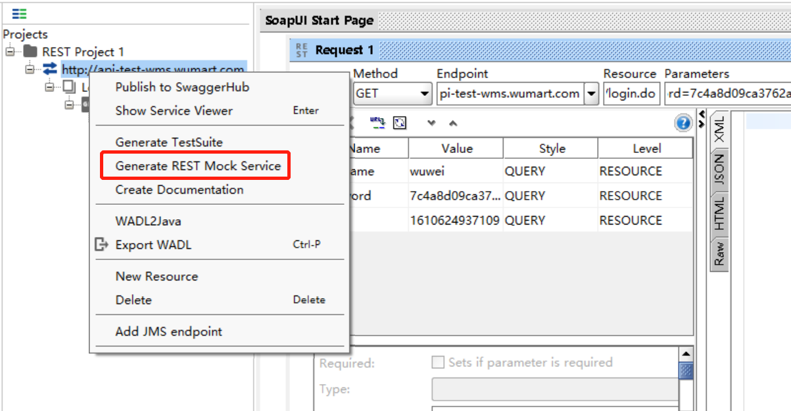This screenshot has width=791, height=411.
Task: Click the Request 1 window title
Action: tap(344, 50)
